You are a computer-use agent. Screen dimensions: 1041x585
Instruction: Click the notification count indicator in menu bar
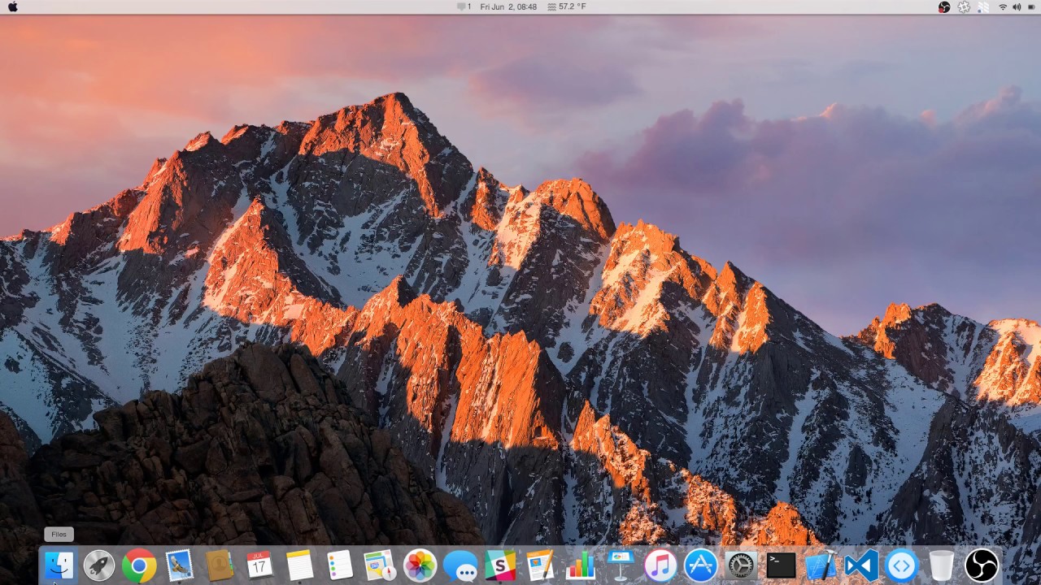464,6
